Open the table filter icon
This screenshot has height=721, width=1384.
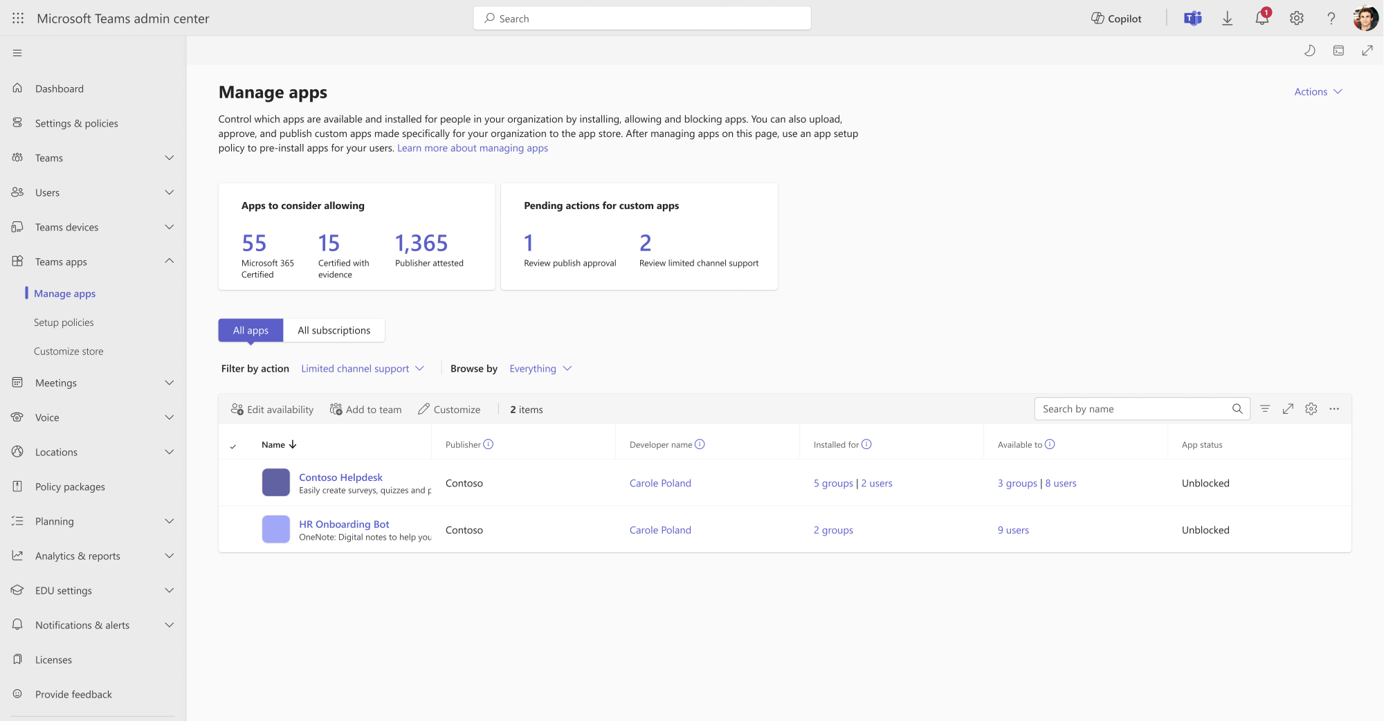point(1265,409)
